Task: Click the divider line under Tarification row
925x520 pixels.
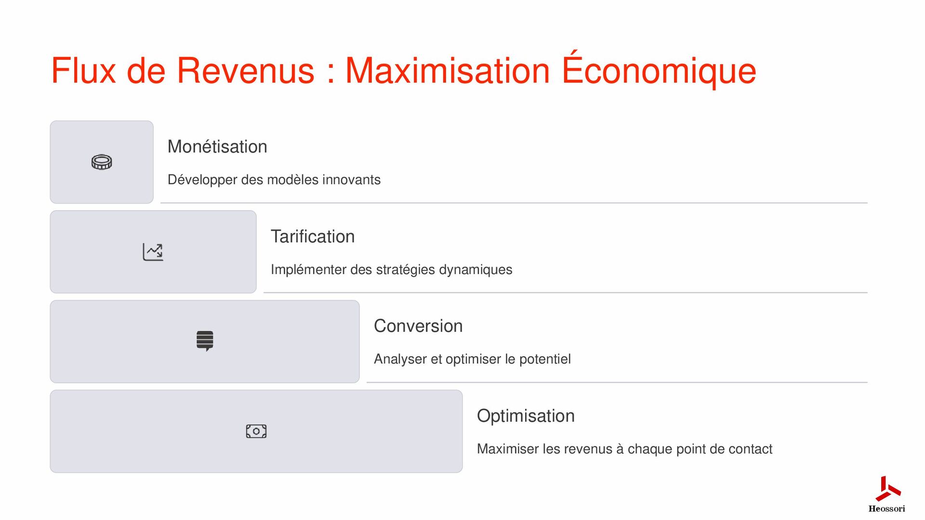Action: [566, 293]
